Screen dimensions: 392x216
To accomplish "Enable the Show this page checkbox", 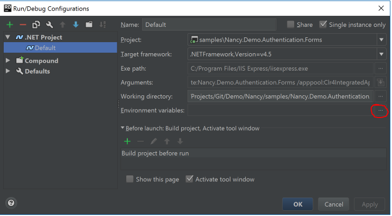I will [129, 179].
